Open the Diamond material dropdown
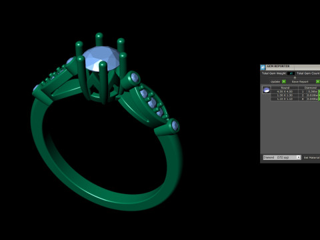The image size is (320, 240). coord(282,157)
